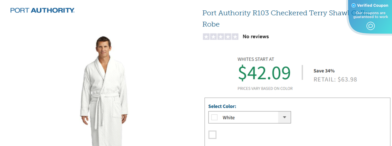Choose the white color swatch square below dropdown
This screenshot has width=392, height=146.
[212, 135]
